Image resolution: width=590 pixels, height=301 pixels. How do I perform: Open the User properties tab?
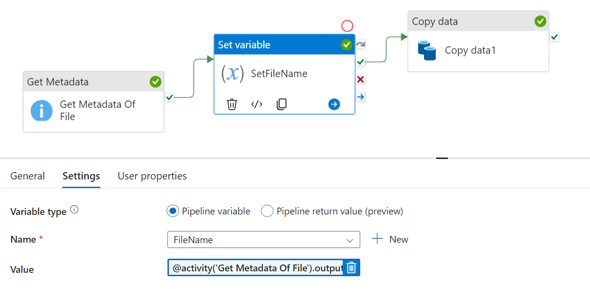(x=152, y=176)
